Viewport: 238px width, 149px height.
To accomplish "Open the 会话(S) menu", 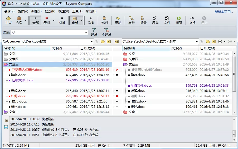I will point(9,11).
